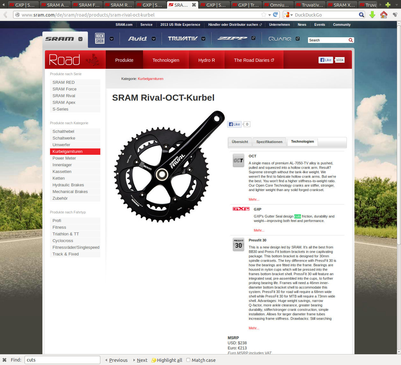401x365 pixels.
Task: Toggle Highlight all in the find bar
Action: pyautogui.click(x=167, y=360)
